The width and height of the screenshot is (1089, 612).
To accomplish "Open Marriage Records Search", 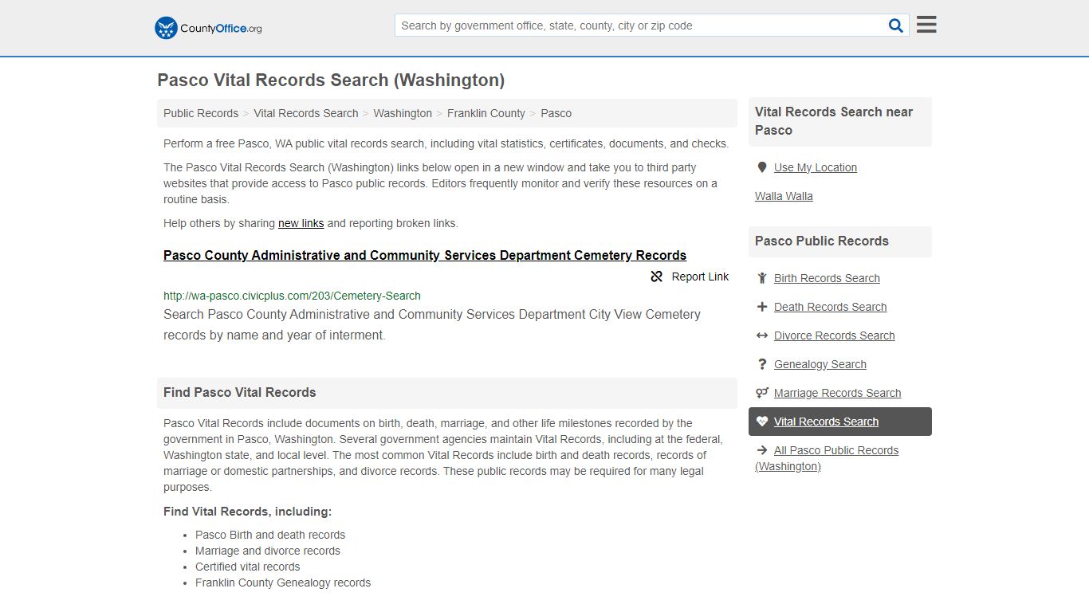I will pos(837,393).
